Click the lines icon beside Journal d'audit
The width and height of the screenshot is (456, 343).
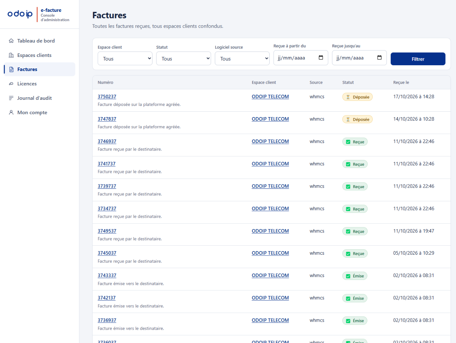[11, 98]
